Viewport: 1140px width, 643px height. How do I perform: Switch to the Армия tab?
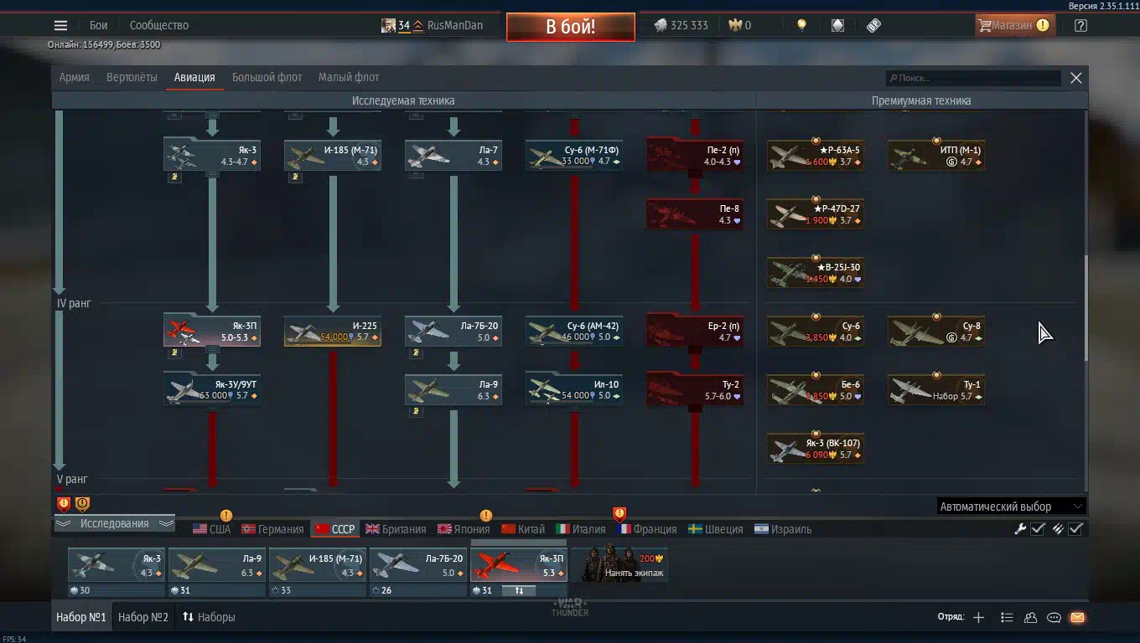point(74,77)
